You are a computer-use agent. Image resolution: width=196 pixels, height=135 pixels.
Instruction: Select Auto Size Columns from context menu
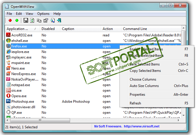coord(157,86)
